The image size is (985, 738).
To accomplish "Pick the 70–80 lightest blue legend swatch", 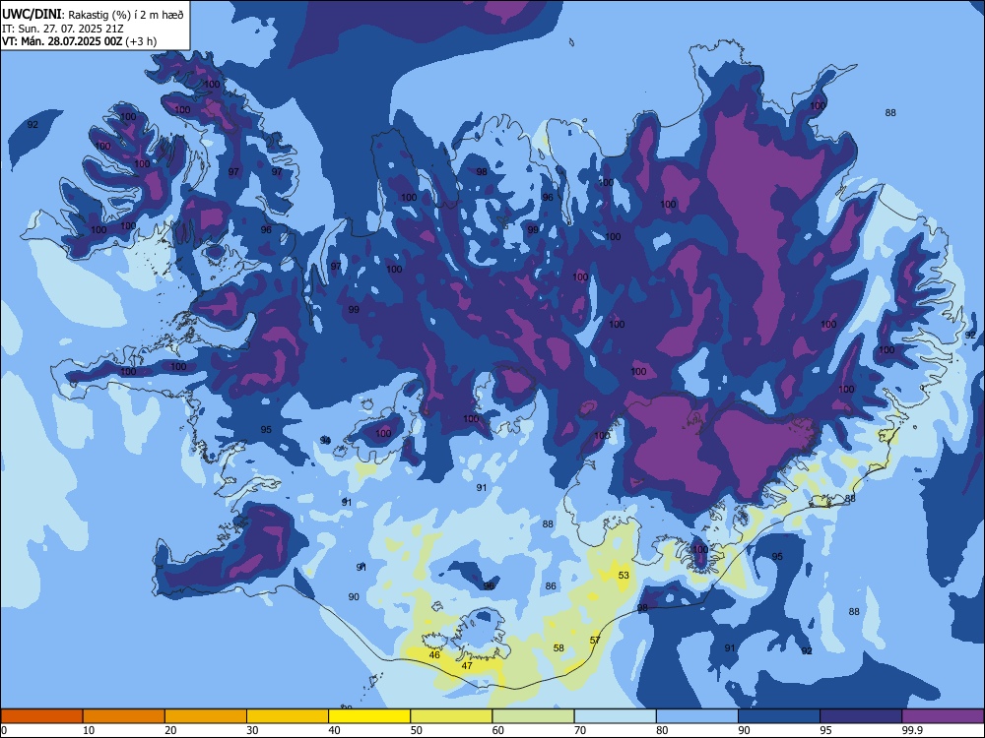I will (x=615, y=716).
